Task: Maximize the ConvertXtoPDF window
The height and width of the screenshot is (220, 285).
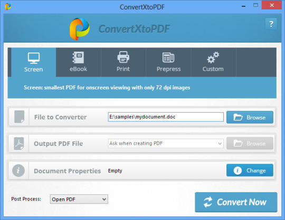Action: tap(255, 5)
